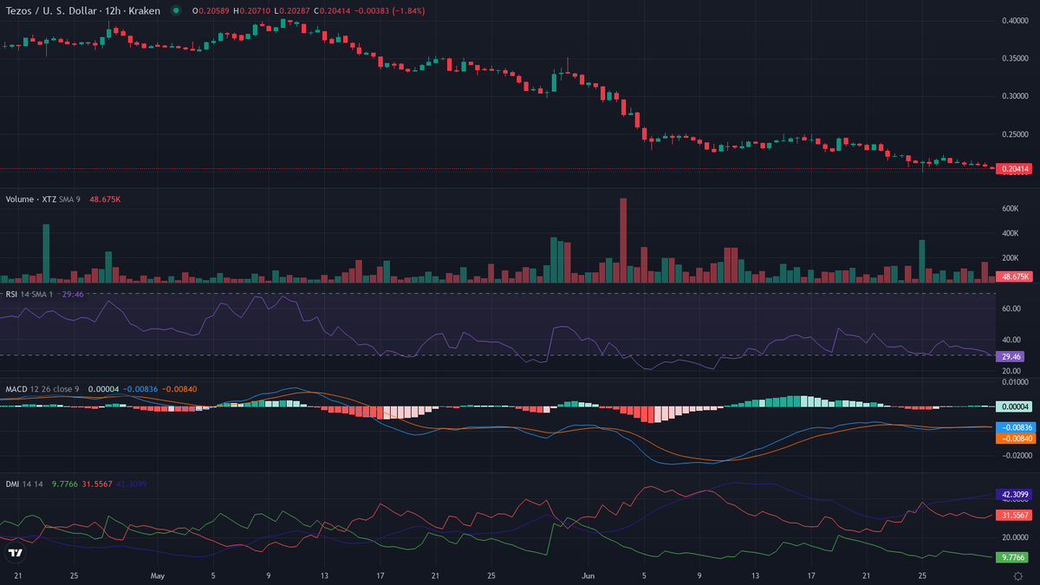Click the 600K volume scale label
The width and height of the screenshot is (1040, 585).
[x=1010, y=209]
